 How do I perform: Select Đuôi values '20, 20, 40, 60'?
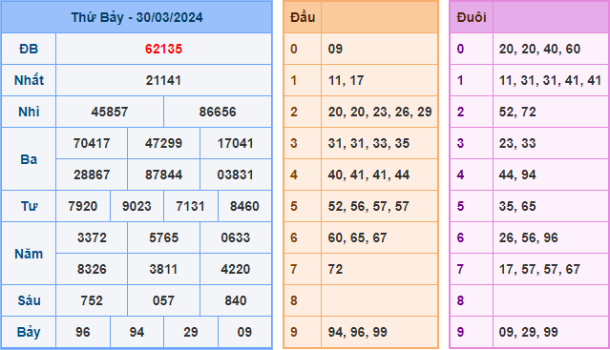[x=539, y=49]
